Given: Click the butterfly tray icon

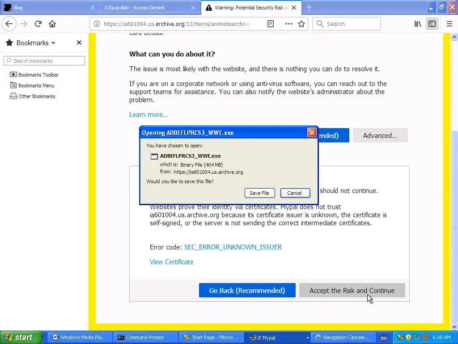Looking at the screenshot, I should (401, 337).
